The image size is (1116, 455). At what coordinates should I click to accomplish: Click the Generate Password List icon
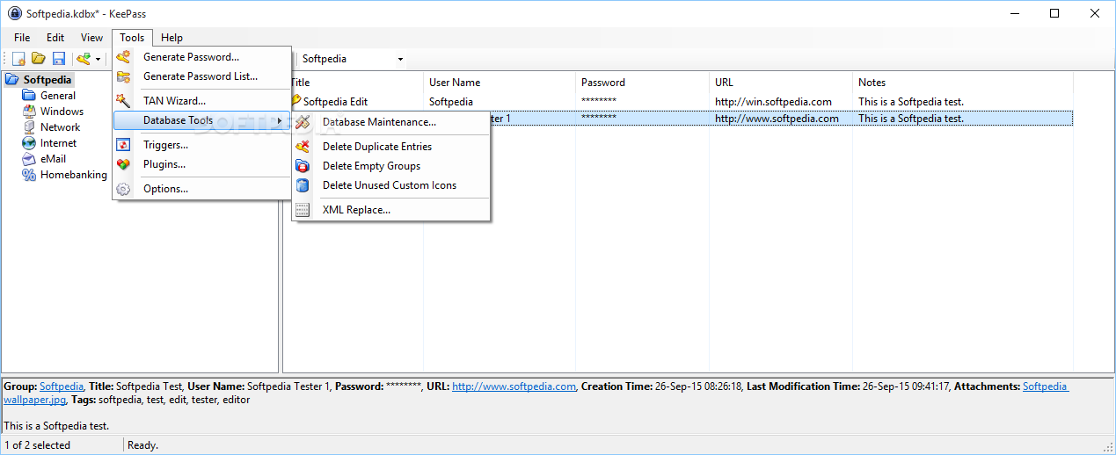[124, 76]
